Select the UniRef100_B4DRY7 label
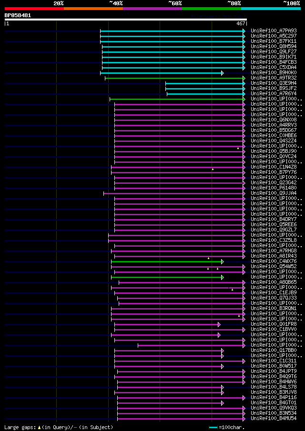The height and width of the screenshot is (431, 305). tap(274, 219)
